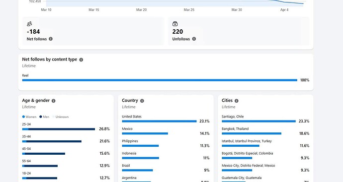Viewport: 343px width, 182px height.
Task: Show info for the Cities card
Action: pyautogui.click(x=237, y=101)
